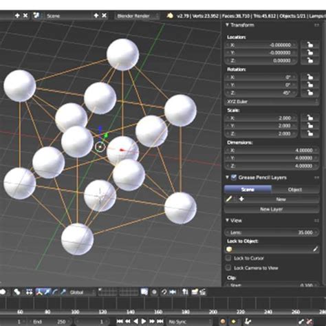Click the Blender logo icon in info header
This screenshot has height=326, width=326.
click(170, 16)
